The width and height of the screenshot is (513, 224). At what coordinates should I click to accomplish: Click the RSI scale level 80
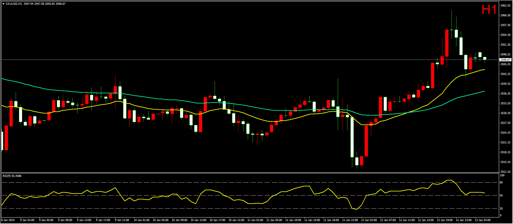[x=501, y=183]
